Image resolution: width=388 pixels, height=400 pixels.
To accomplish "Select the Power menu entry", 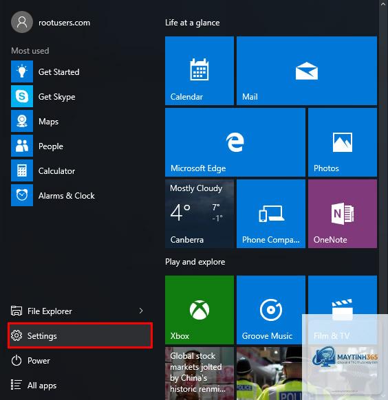I will (80, 360).
